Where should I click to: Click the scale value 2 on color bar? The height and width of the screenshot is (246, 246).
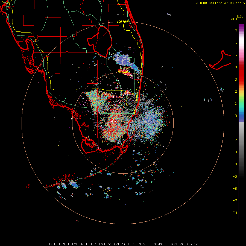(x=236, y=92)
